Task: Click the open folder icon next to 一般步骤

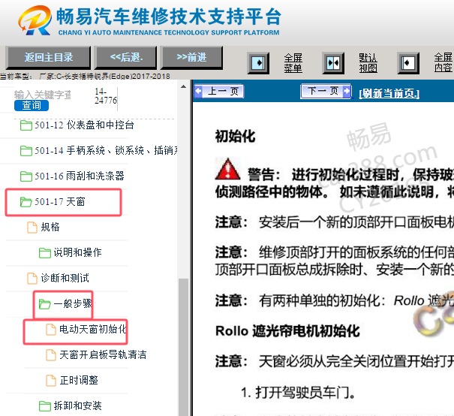Action: click(45, 304)
